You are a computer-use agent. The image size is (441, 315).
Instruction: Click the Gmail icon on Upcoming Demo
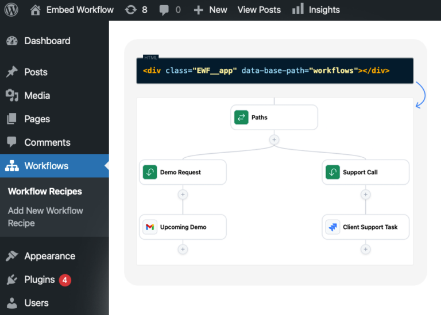(150, 227)
